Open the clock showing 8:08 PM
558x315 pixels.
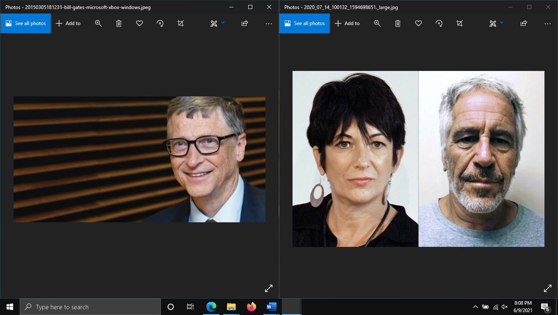pyautogui.click(x=523, y=307)
